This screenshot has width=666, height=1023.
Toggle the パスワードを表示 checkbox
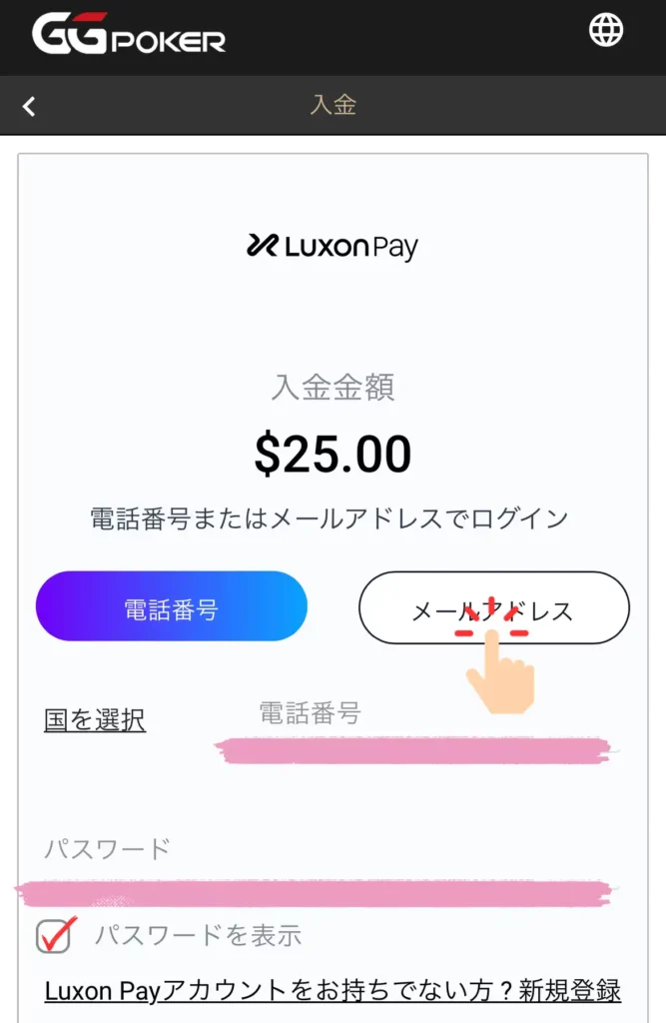55,935
